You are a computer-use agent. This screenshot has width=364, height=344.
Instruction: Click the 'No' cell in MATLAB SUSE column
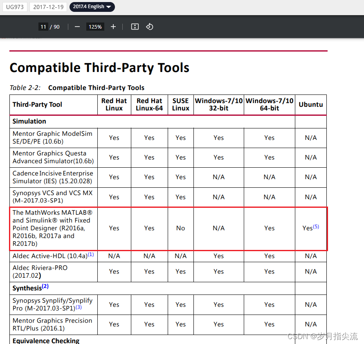pos(181,228)
